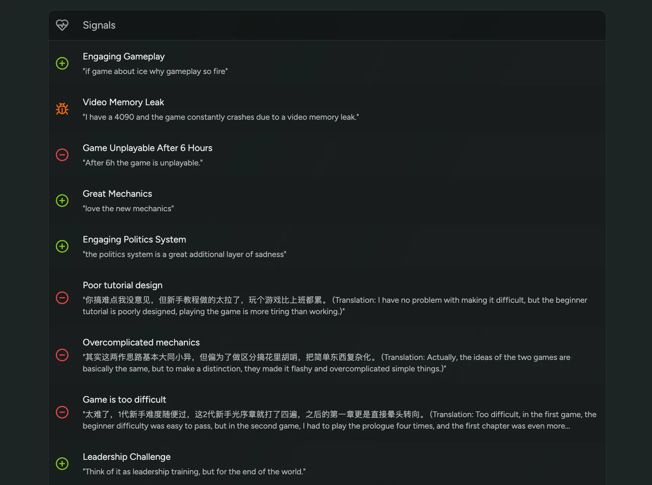Screen dimensions: 652x485
Task: Click the plus icon beside Engaging Politics System
Action: tap(62, 246)
